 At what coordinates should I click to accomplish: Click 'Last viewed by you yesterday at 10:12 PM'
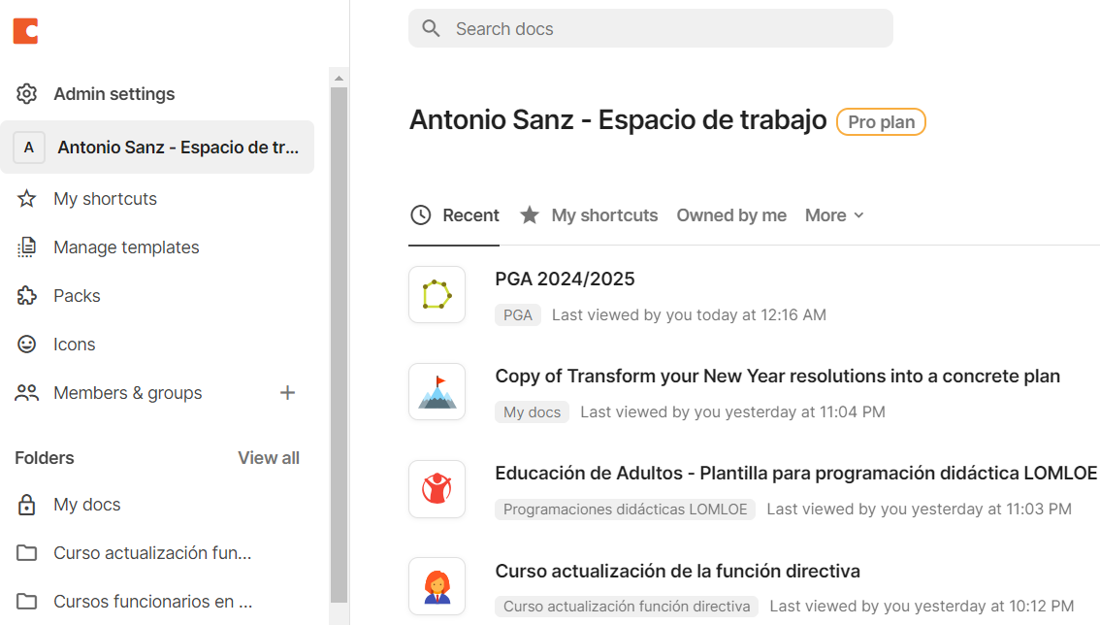[x=922, y=606]
